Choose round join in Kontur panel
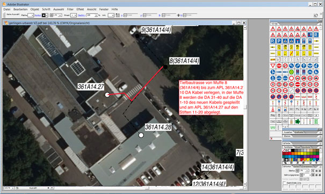Viewport: 325px width, 194px height. tap(316, 175)
